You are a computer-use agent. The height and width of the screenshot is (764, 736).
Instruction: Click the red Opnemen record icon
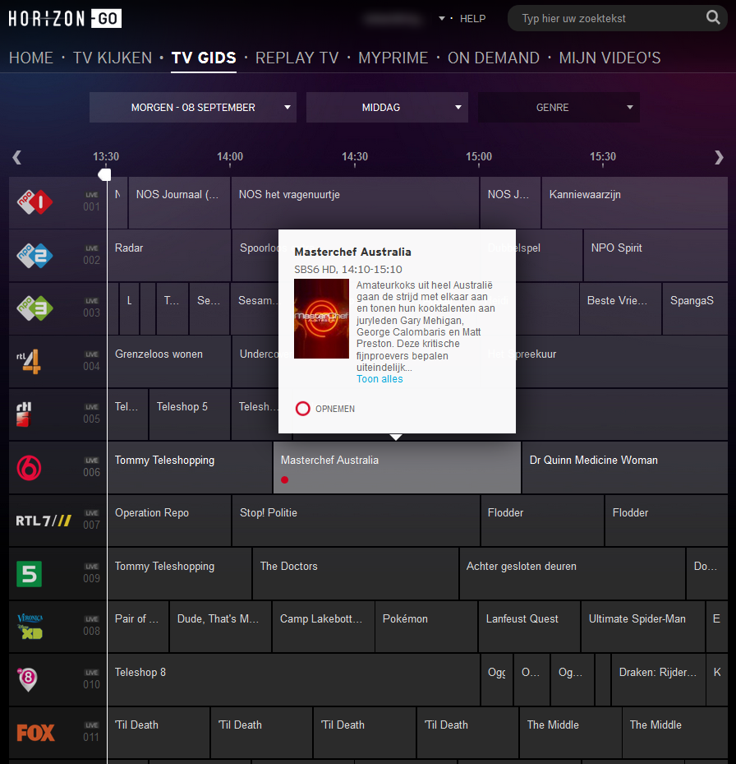pyautogui.click(x=303, y=408)
